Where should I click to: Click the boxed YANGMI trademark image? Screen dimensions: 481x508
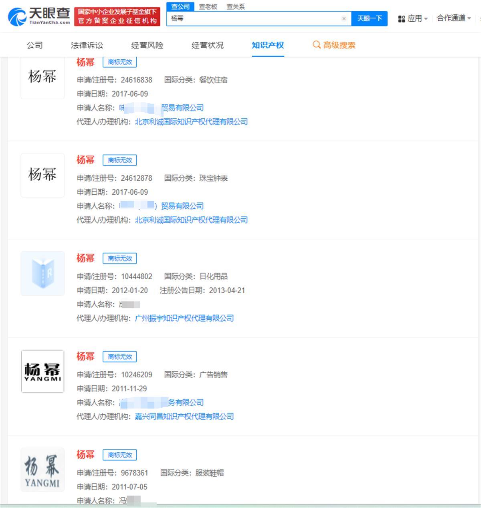click(42, 372)
